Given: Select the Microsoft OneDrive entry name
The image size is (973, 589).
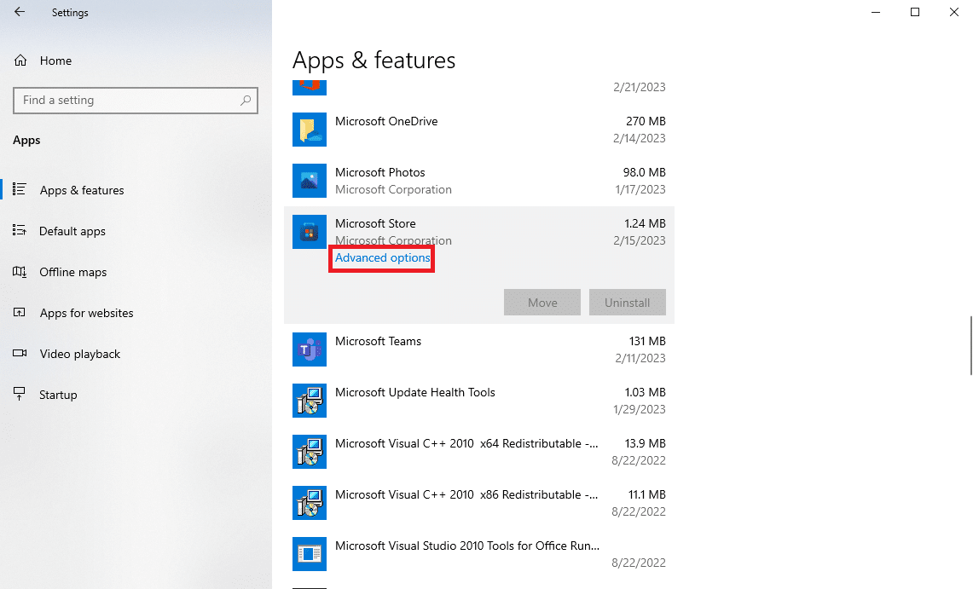Looking at the screenshot, I should click(x=386, y=121).
